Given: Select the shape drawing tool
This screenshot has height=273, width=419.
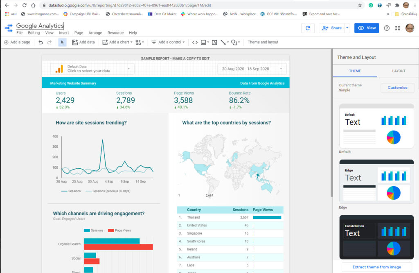Looking at the screenshot, I should 234,42.
